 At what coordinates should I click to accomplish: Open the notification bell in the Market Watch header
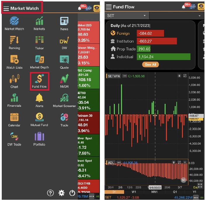[x=79, y=8]
